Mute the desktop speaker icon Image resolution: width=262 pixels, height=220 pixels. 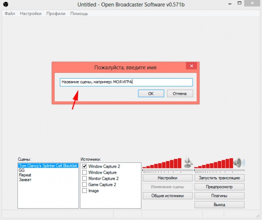(x=237, y=163)
